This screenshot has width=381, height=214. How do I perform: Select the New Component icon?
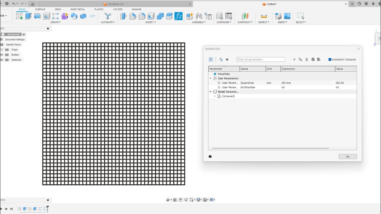(x=190, y=16)
